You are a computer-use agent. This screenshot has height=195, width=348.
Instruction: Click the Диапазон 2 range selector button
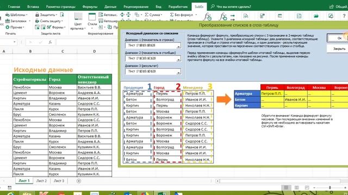[178, 59]
